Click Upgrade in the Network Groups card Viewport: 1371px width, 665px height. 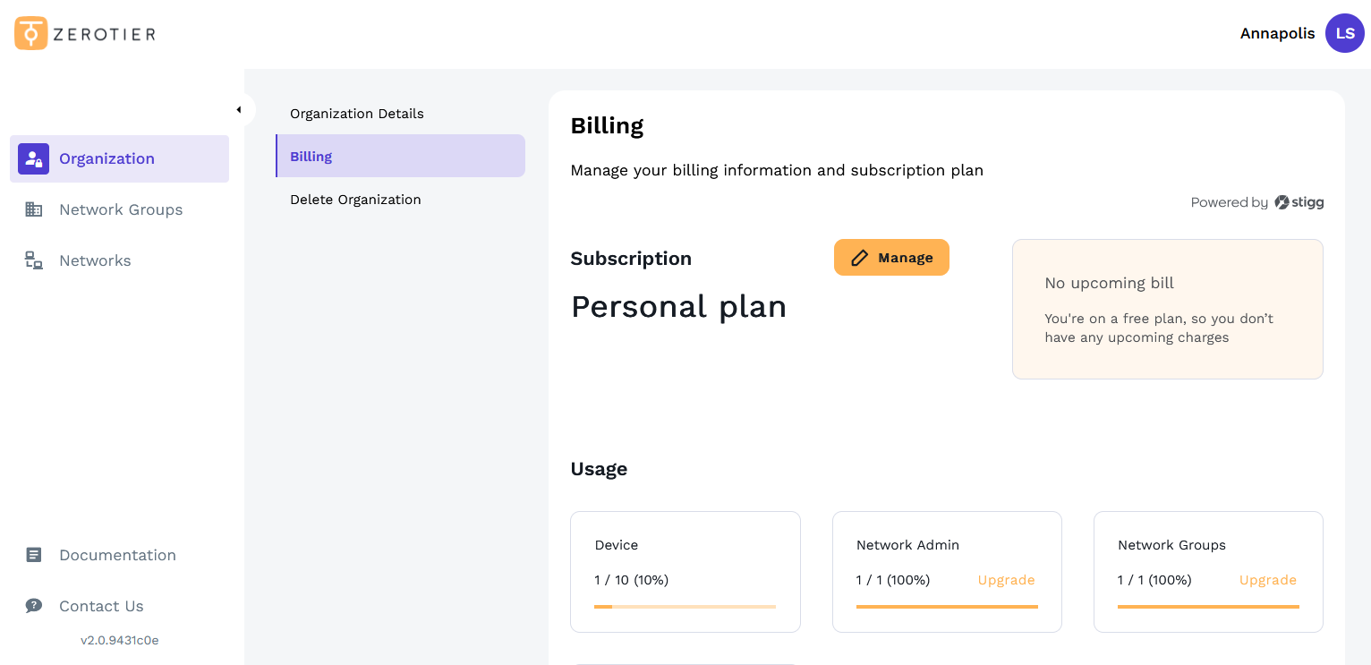pyautogui.click(x=1267, y=580)
